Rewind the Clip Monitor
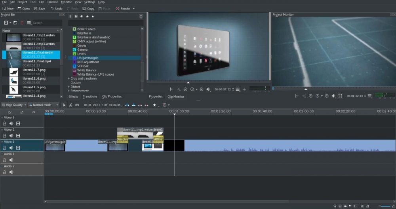This screenshot has height=209, width=396. click(x=185, y=89)
